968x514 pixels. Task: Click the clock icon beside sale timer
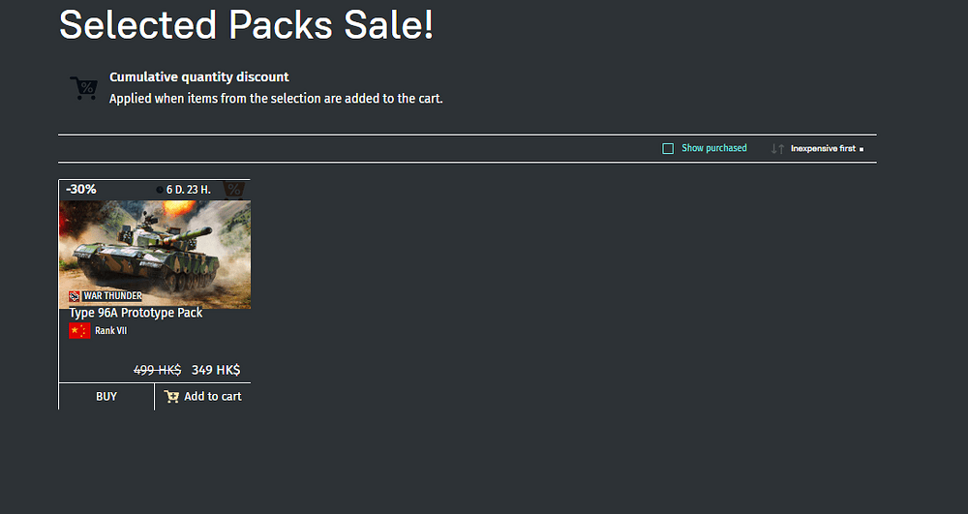click(x=160, y=190)
